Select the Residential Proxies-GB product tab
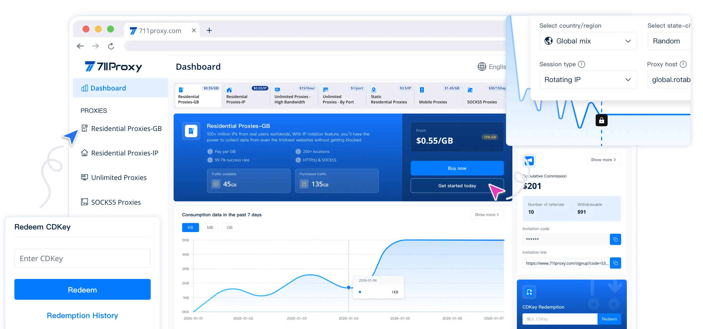703x329 pixels. pyautogui.click(x=198, y=96)
